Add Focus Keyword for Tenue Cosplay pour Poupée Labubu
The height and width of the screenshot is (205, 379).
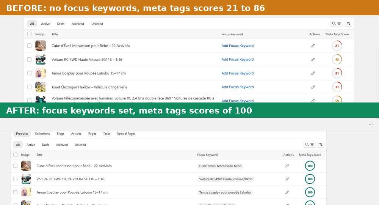(238, 73)
